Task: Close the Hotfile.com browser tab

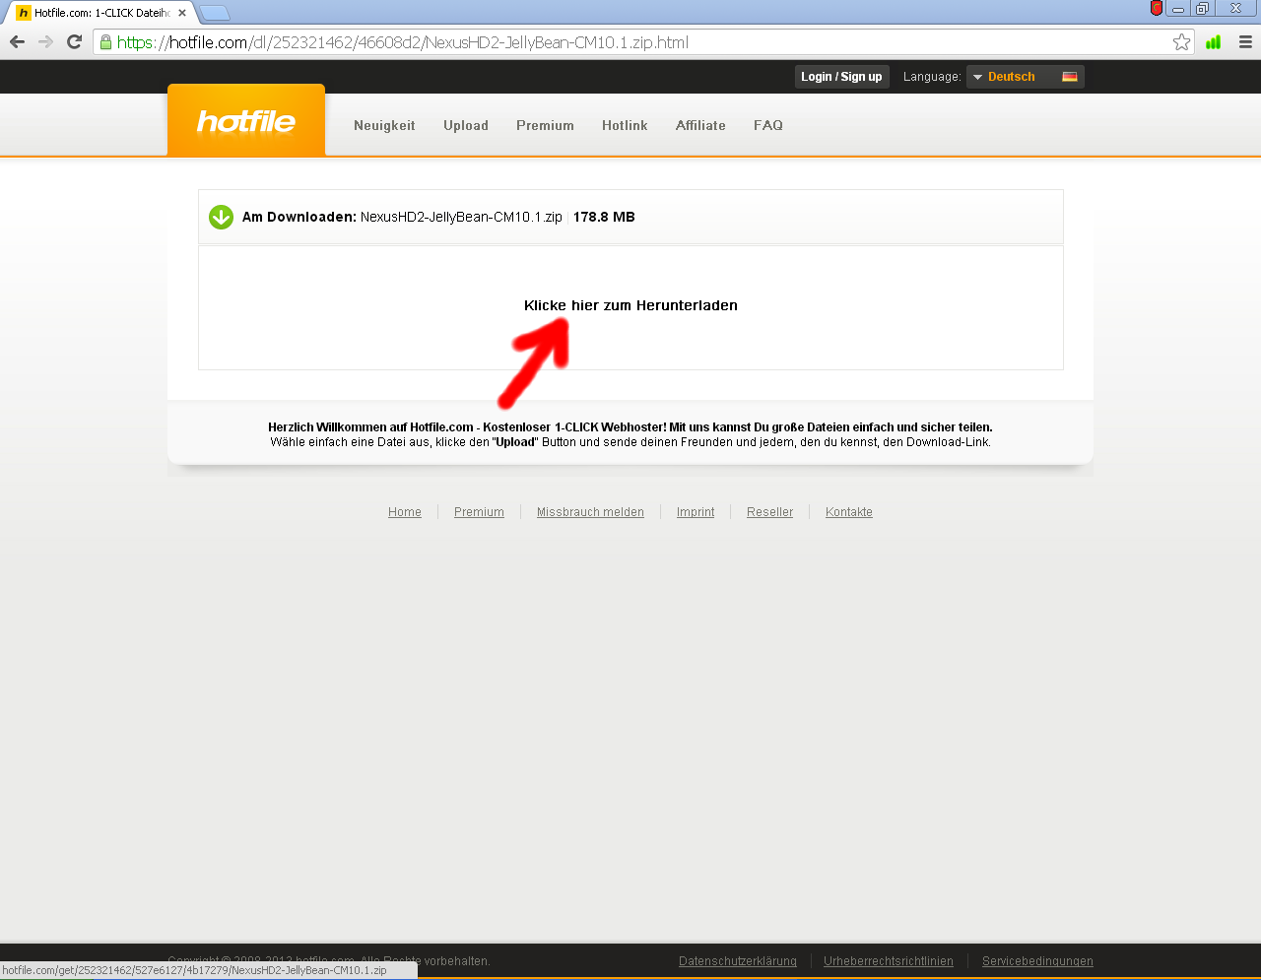Action: pos(182,13)
